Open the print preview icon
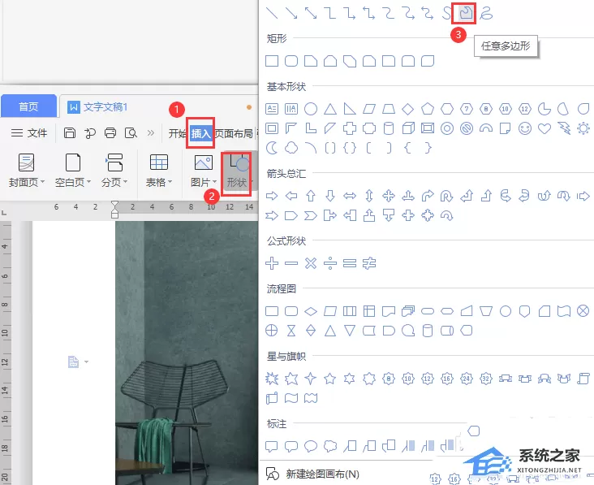This screenshot has height=485, width=594. [x=131, y=133]
